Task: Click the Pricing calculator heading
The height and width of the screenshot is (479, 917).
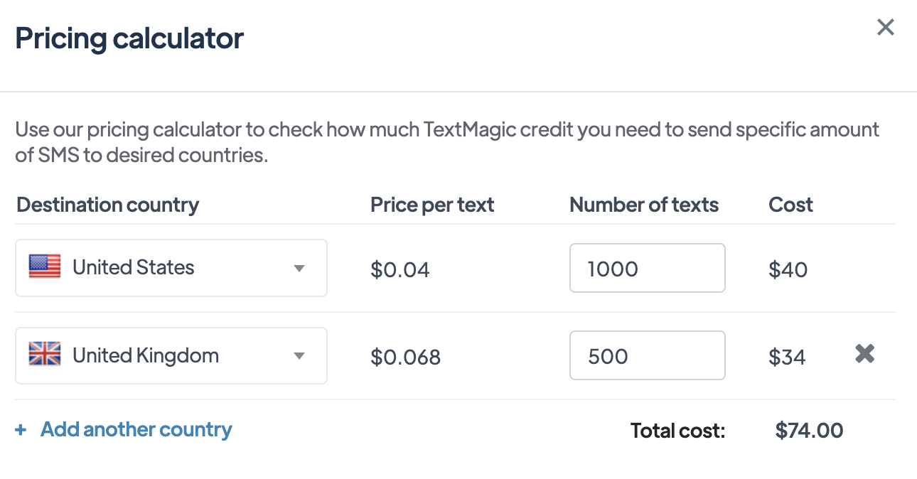Action: 129,38
